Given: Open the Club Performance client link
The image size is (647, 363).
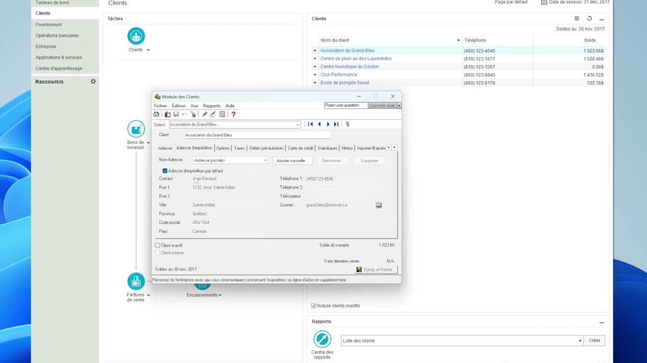Looking at the screenshot, I should pos(339,75).
